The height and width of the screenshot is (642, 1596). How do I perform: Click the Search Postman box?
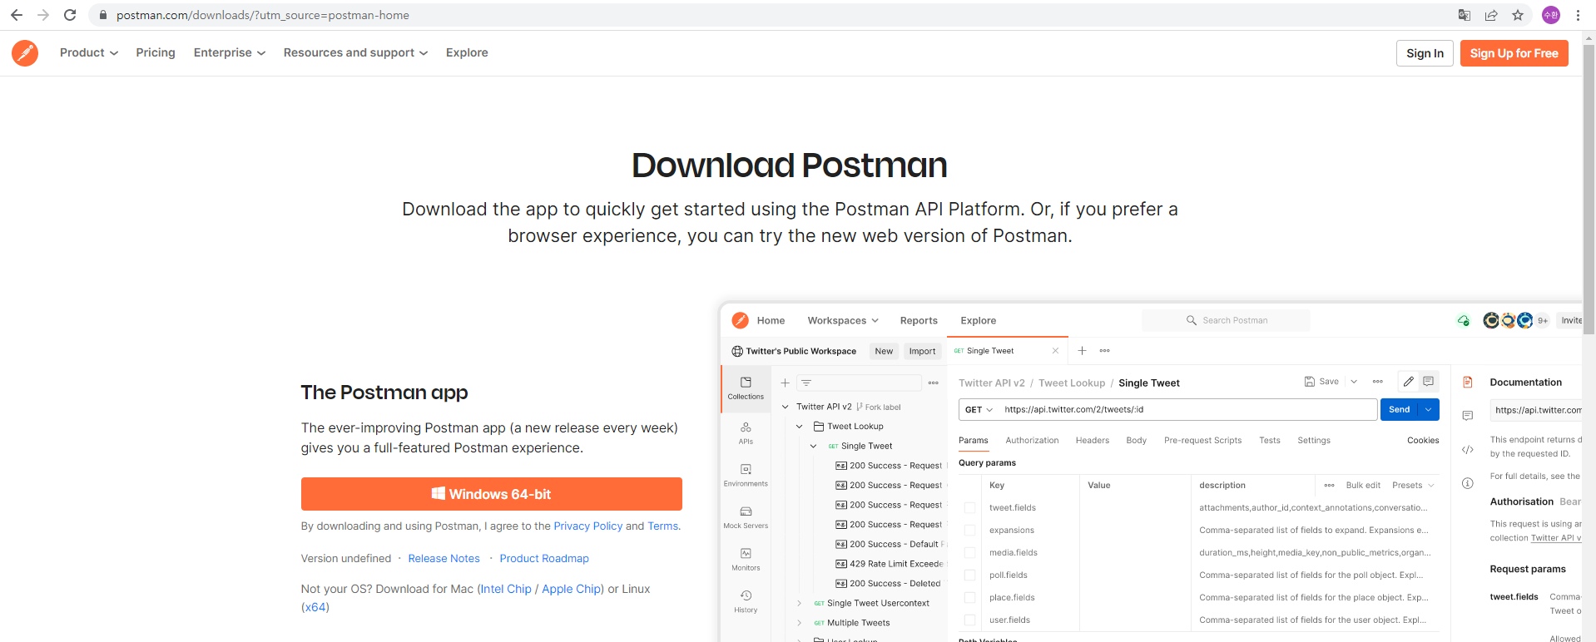pos(1226,320)
